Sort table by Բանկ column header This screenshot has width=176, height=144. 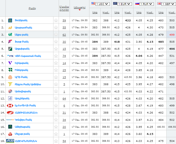coord(32,8)
